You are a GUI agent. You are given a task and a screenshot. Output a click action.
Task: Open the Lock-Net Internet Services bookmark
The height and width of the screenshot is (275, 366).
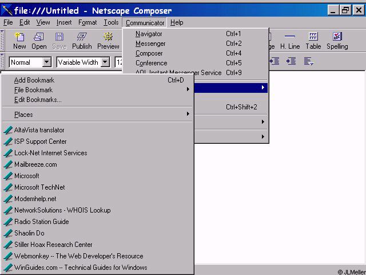pyautogui.click(x=97, y=153)
